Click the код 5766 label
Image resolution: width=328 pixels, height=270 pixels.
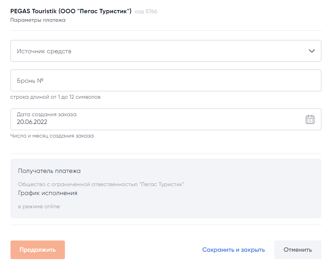[146, 12]
